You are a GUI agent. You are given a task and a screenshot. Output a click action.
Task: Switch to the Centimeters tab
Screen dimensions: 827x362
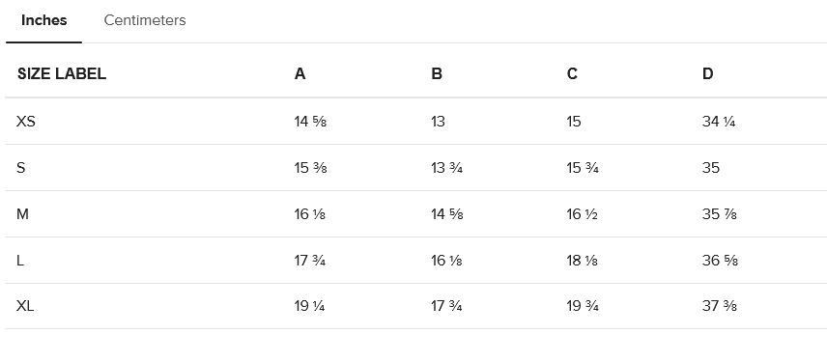(145, 20)
